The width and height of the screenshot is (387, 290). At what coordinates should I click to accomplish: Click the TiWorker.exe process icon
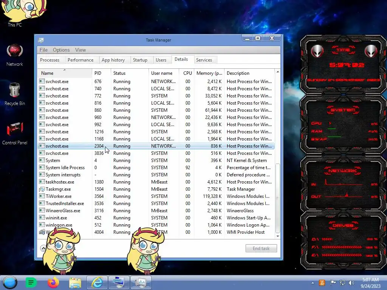[x=42, y=196]
